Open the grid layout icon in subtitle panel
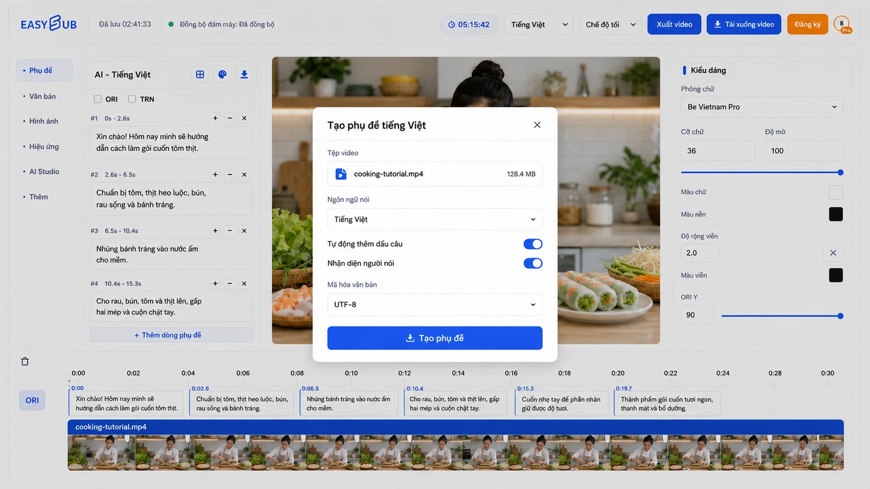 (x=200, y=74)
